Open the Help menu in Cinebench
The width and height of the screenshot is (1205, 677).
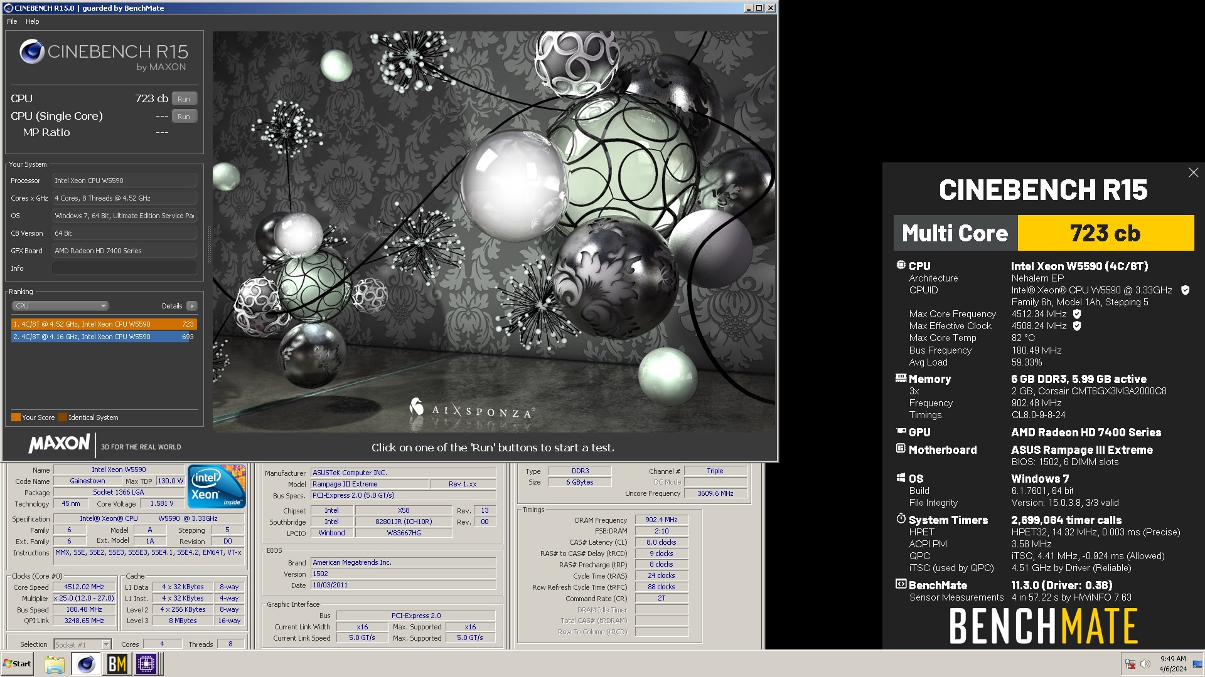[32, 21]
